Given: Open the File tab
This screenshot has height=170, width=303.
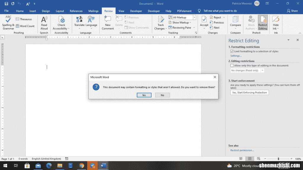Looking at the screenshot, I should pos(7,11).
